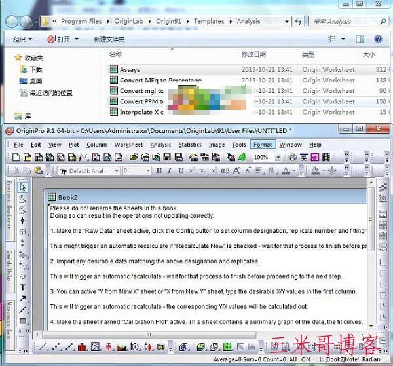The height and width of the screenshot is (366, 393).
Task: Click the Greek symbols αβ icon
Action: [x=225, y=171]
